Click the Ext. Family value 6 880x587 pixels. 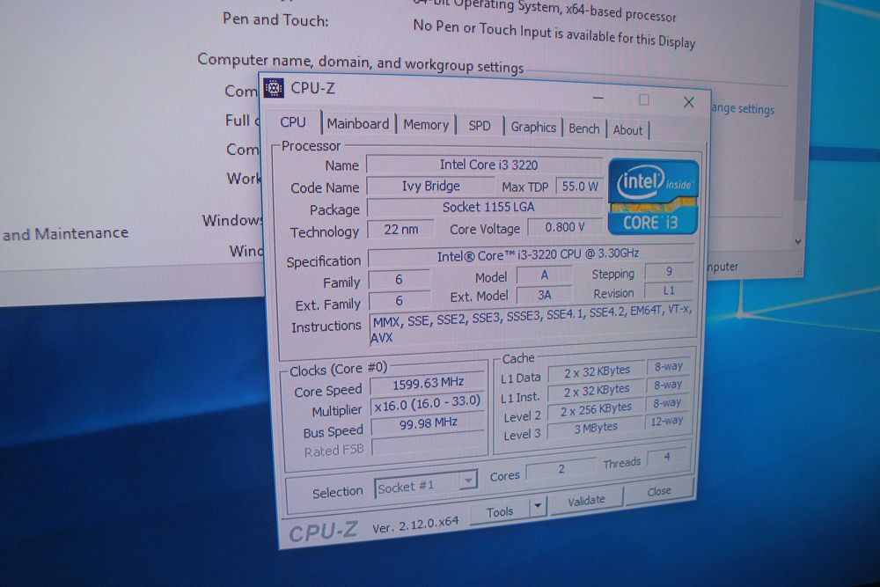(399, 301)
